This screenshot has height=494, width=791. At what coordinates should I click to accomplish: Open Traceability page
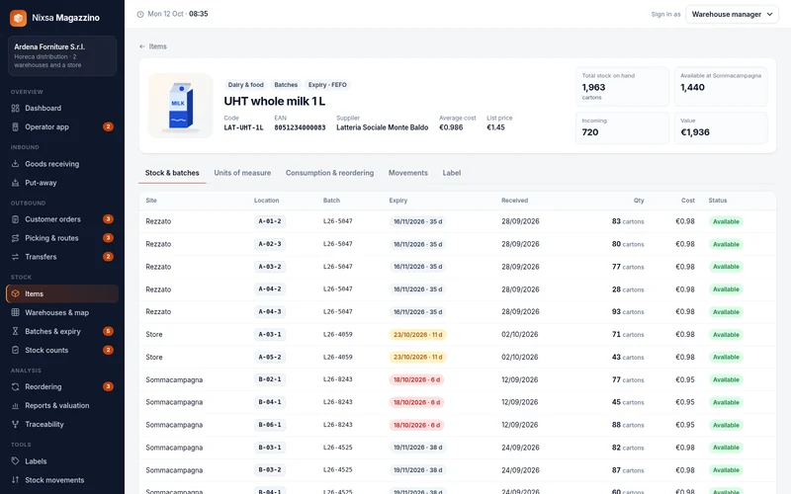[62, 425]
